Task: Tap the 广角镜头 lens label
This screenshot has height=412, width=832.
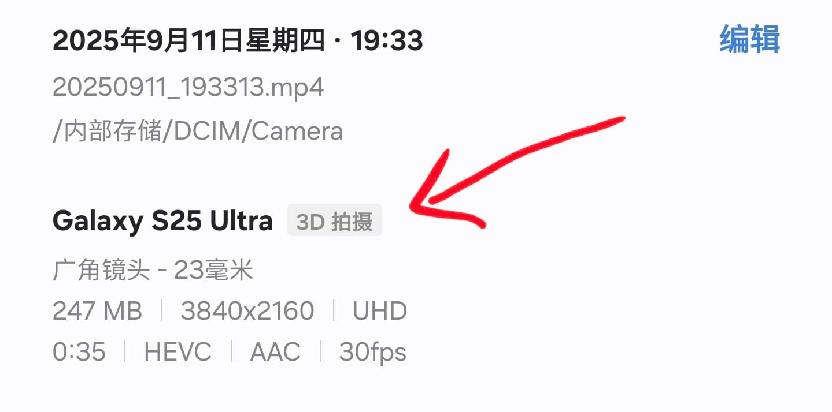Action: point(101,269)
